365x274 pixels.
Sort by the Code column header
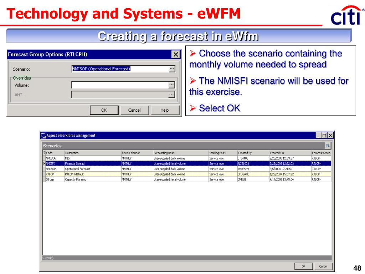tap(55, 153)
